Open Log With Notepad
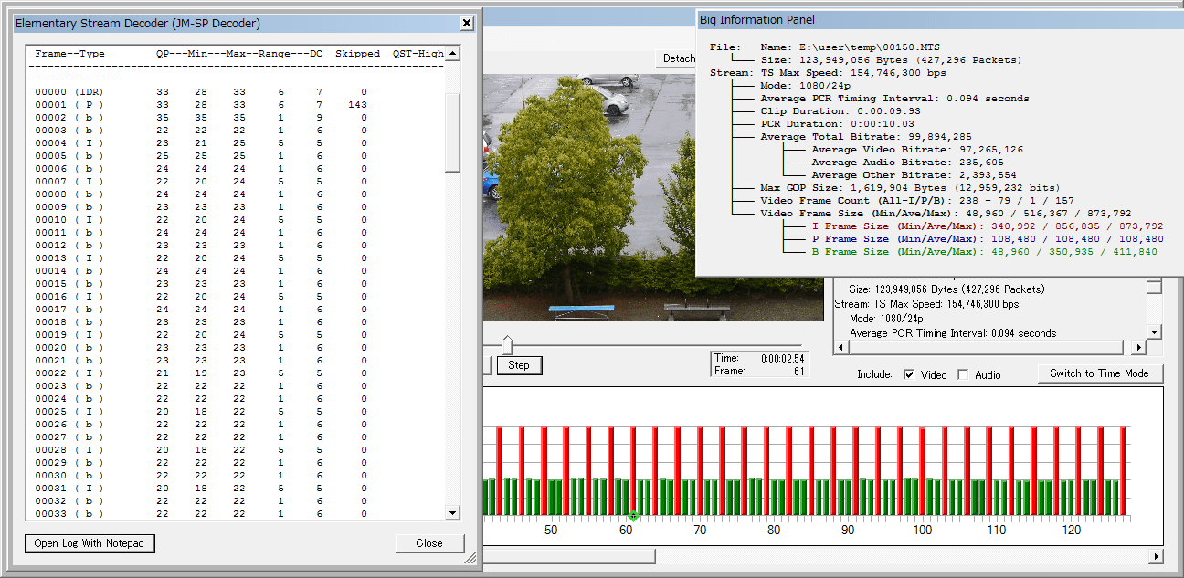Viewport: 1184px width, 578px height. [90, 543]
